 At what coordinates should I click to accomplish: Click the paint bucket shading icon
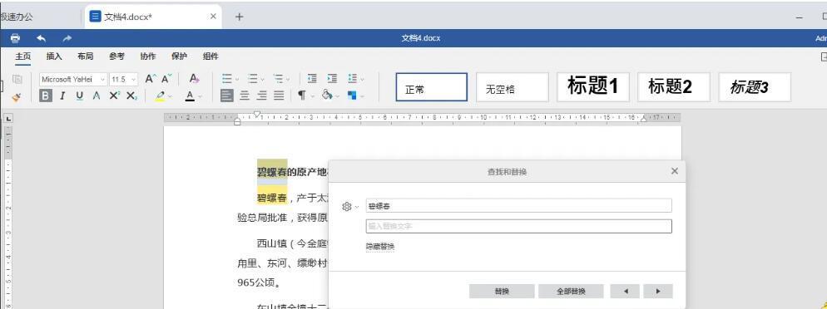click(326, 96)
